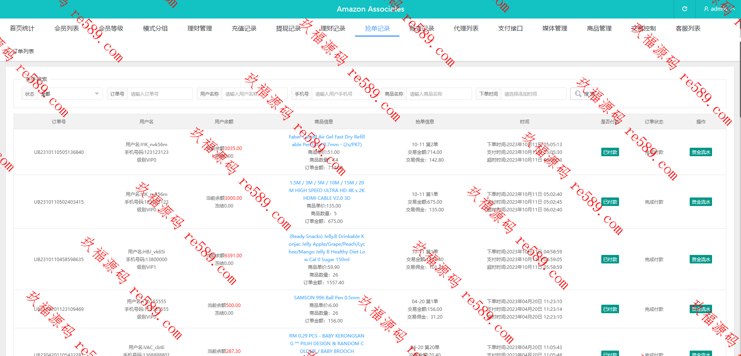
Task: Open the 充值记录 tab
Action: (244, 29)
